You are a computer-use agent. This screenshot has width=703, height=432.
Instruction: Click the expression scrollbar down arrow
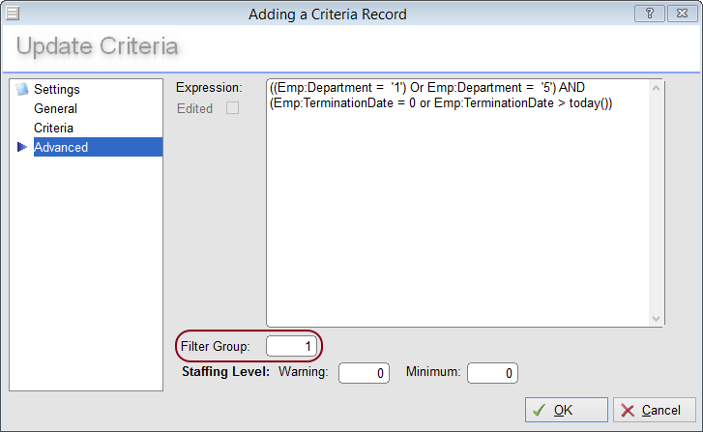656,319
